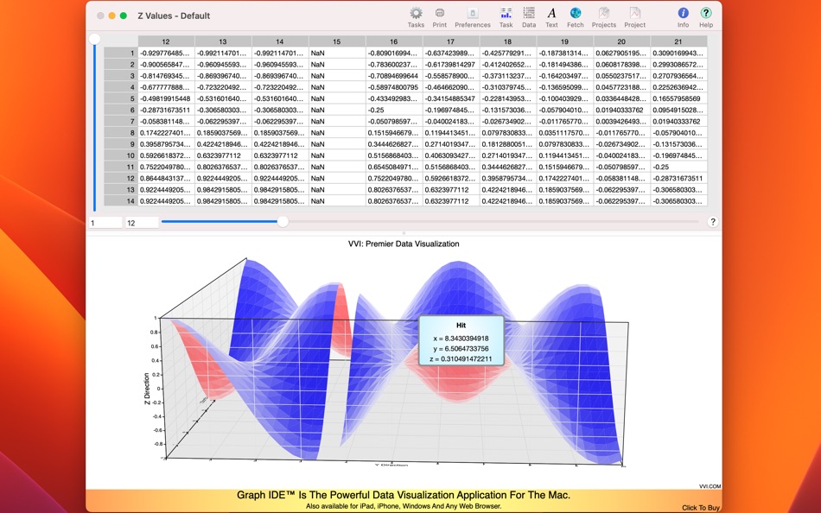Select column header 14
Screen dimensions: 821x513
click(280, 41)
